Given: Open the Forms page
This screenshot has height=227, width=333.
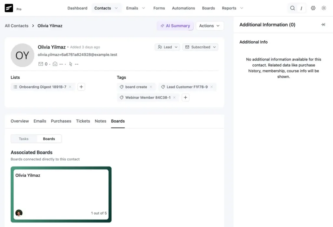Looking at the screenshot, I should point(159,8).
